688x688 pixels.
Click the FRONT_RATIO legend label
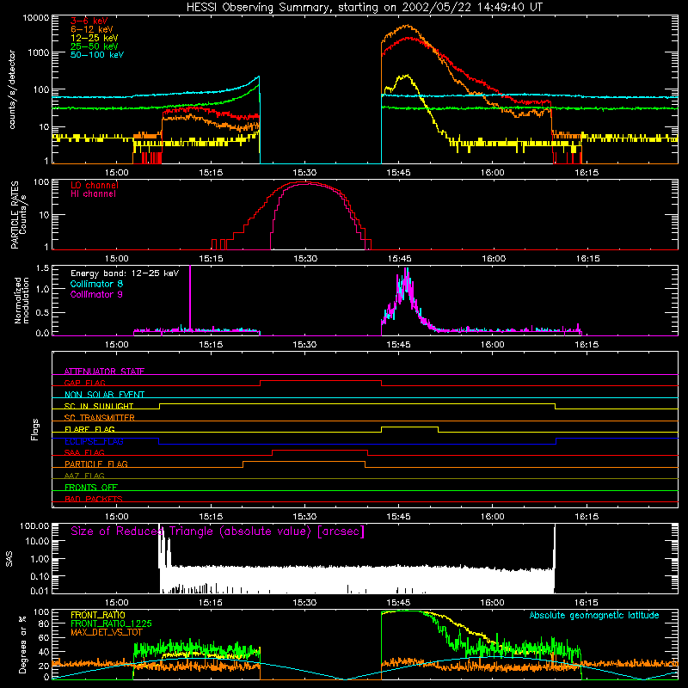[x=98, y=615]
